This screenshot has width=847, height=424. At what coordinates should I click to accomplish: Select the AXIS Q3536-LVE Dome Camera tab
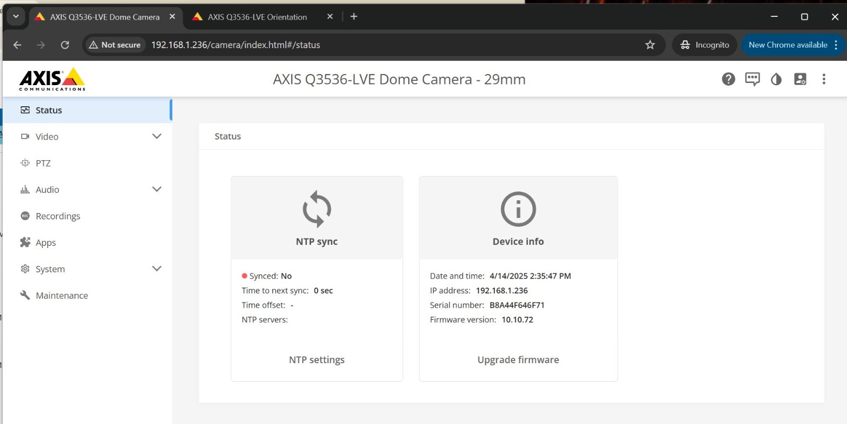click(x=105, y=17)
